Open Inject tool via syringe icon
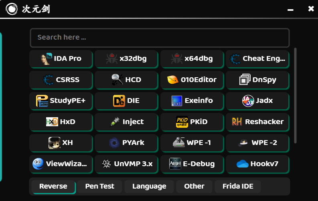 (x=115, y=122)
